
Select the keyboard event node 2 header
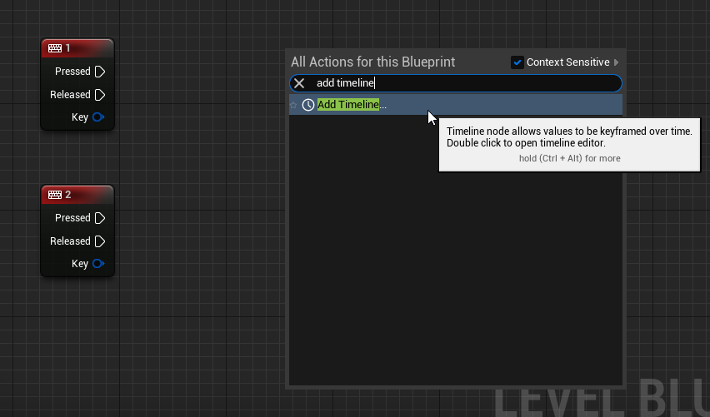(x=77, y=195)
